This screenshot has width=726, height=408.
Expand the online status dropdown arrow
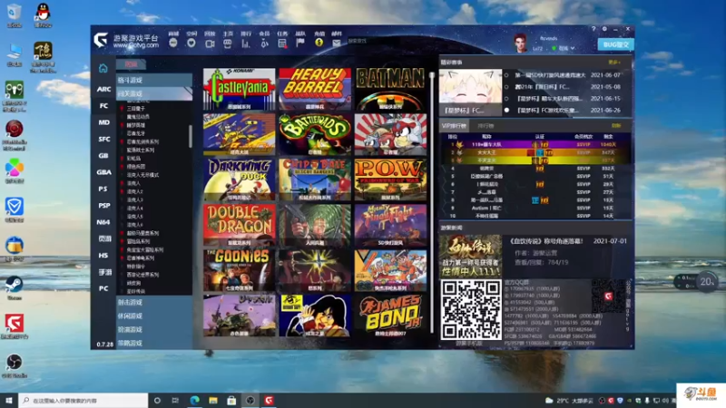pos(574,48)
